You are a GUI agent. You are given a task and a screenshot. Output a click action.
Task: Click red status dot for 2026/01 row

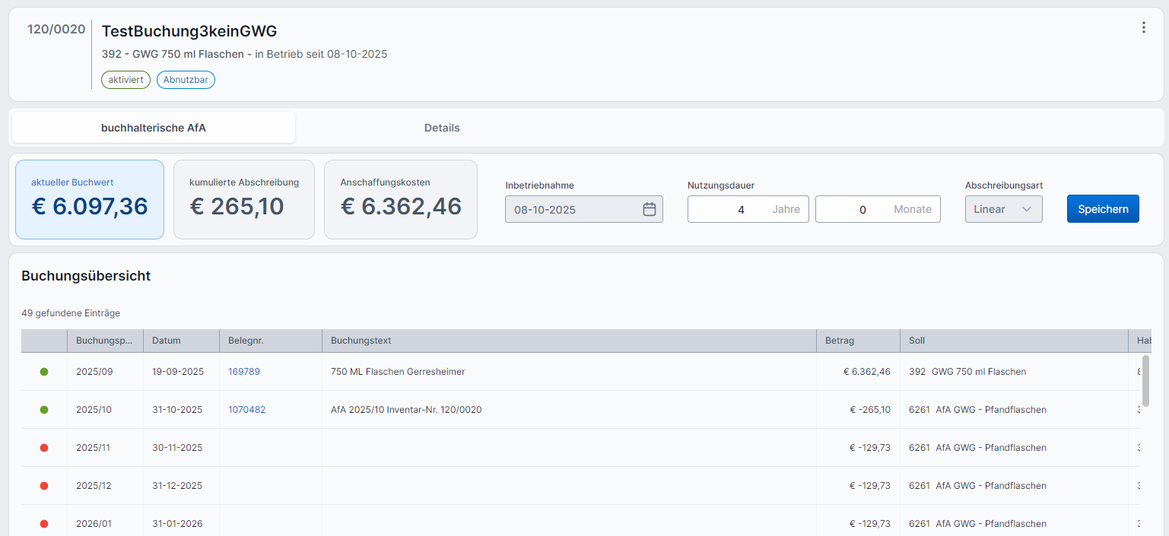[x=44, y=524]
